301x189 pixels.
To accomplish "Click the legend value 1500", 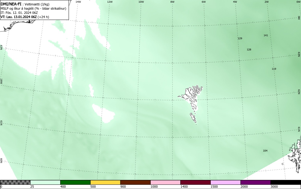I will tap(214, 187).
